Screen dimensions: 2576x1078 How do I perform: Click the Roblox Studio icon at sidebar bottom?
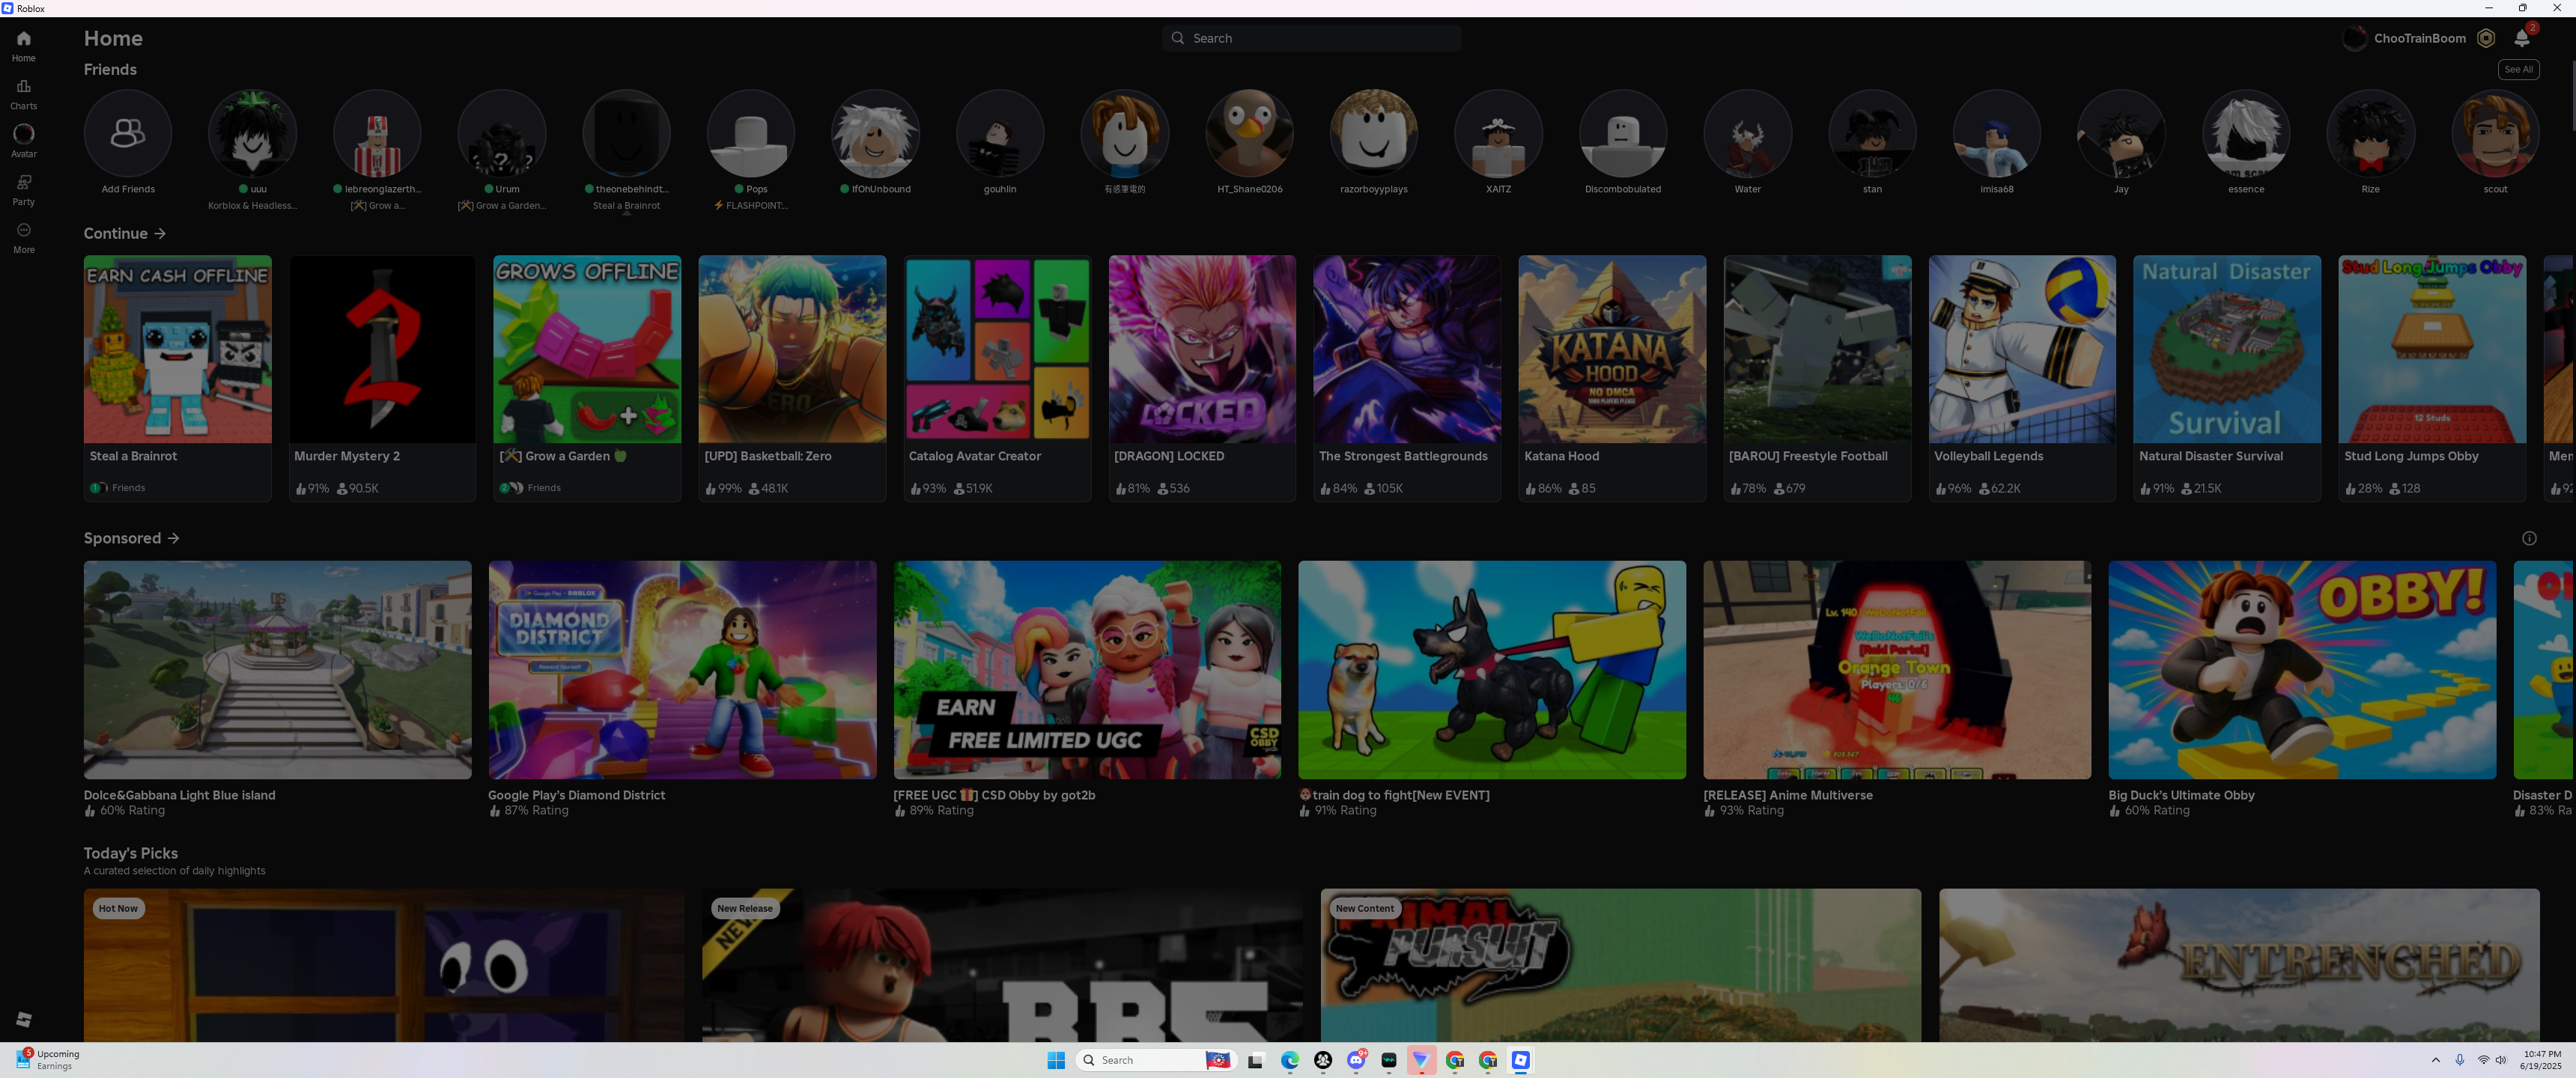[x=24, y=1019]
